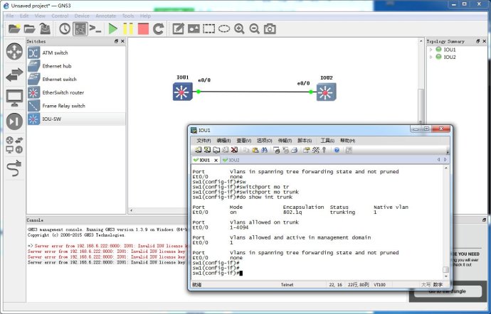Open the GNS3 Tools menu
The width and height of the screenshot is (491, 314).
point(128,16)
